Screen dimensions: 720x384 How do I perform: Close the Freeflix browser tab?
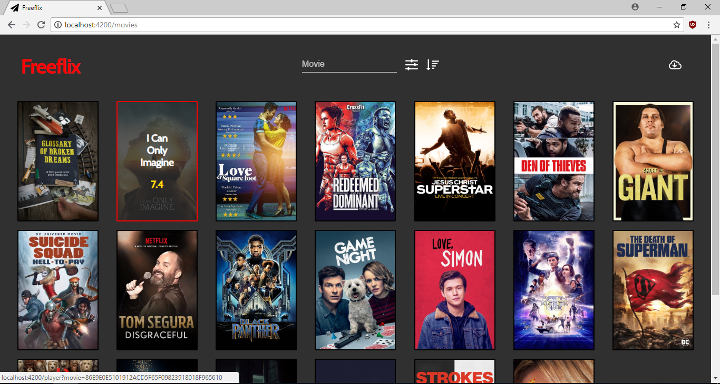pyautogui.click(x=100, y=8)
